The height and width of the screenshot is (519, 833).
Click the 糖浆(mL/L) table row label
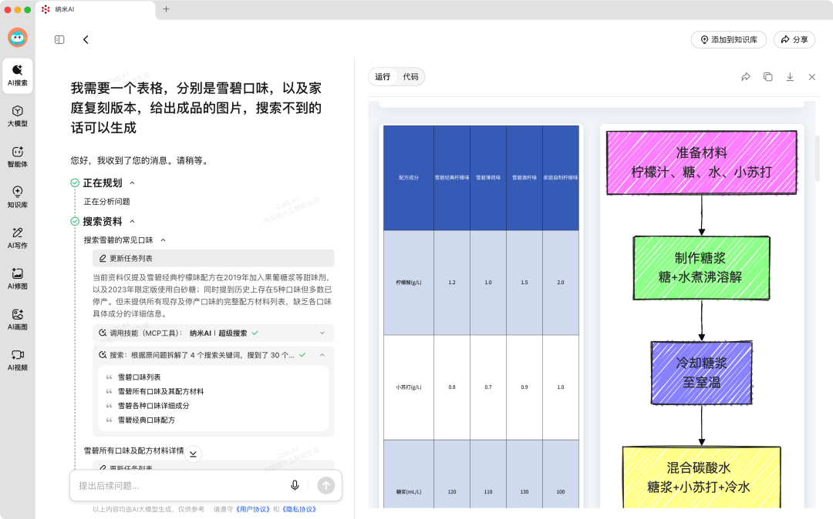409,491
